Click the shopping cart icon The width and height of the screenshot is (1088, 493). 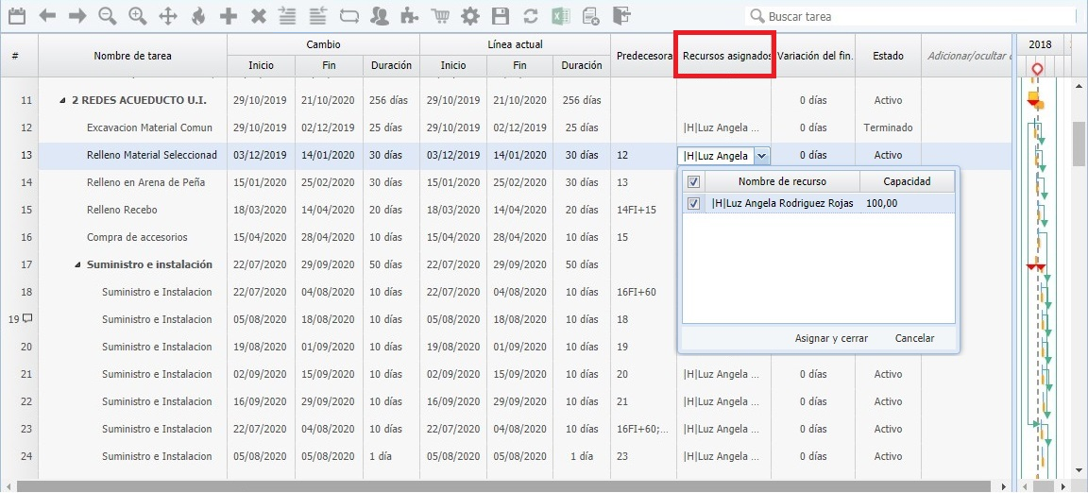440,16
